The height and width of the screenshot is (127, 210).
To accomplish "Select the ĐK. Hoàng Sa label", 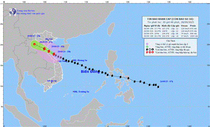I will pyautogui.click(x=80, y=61).
